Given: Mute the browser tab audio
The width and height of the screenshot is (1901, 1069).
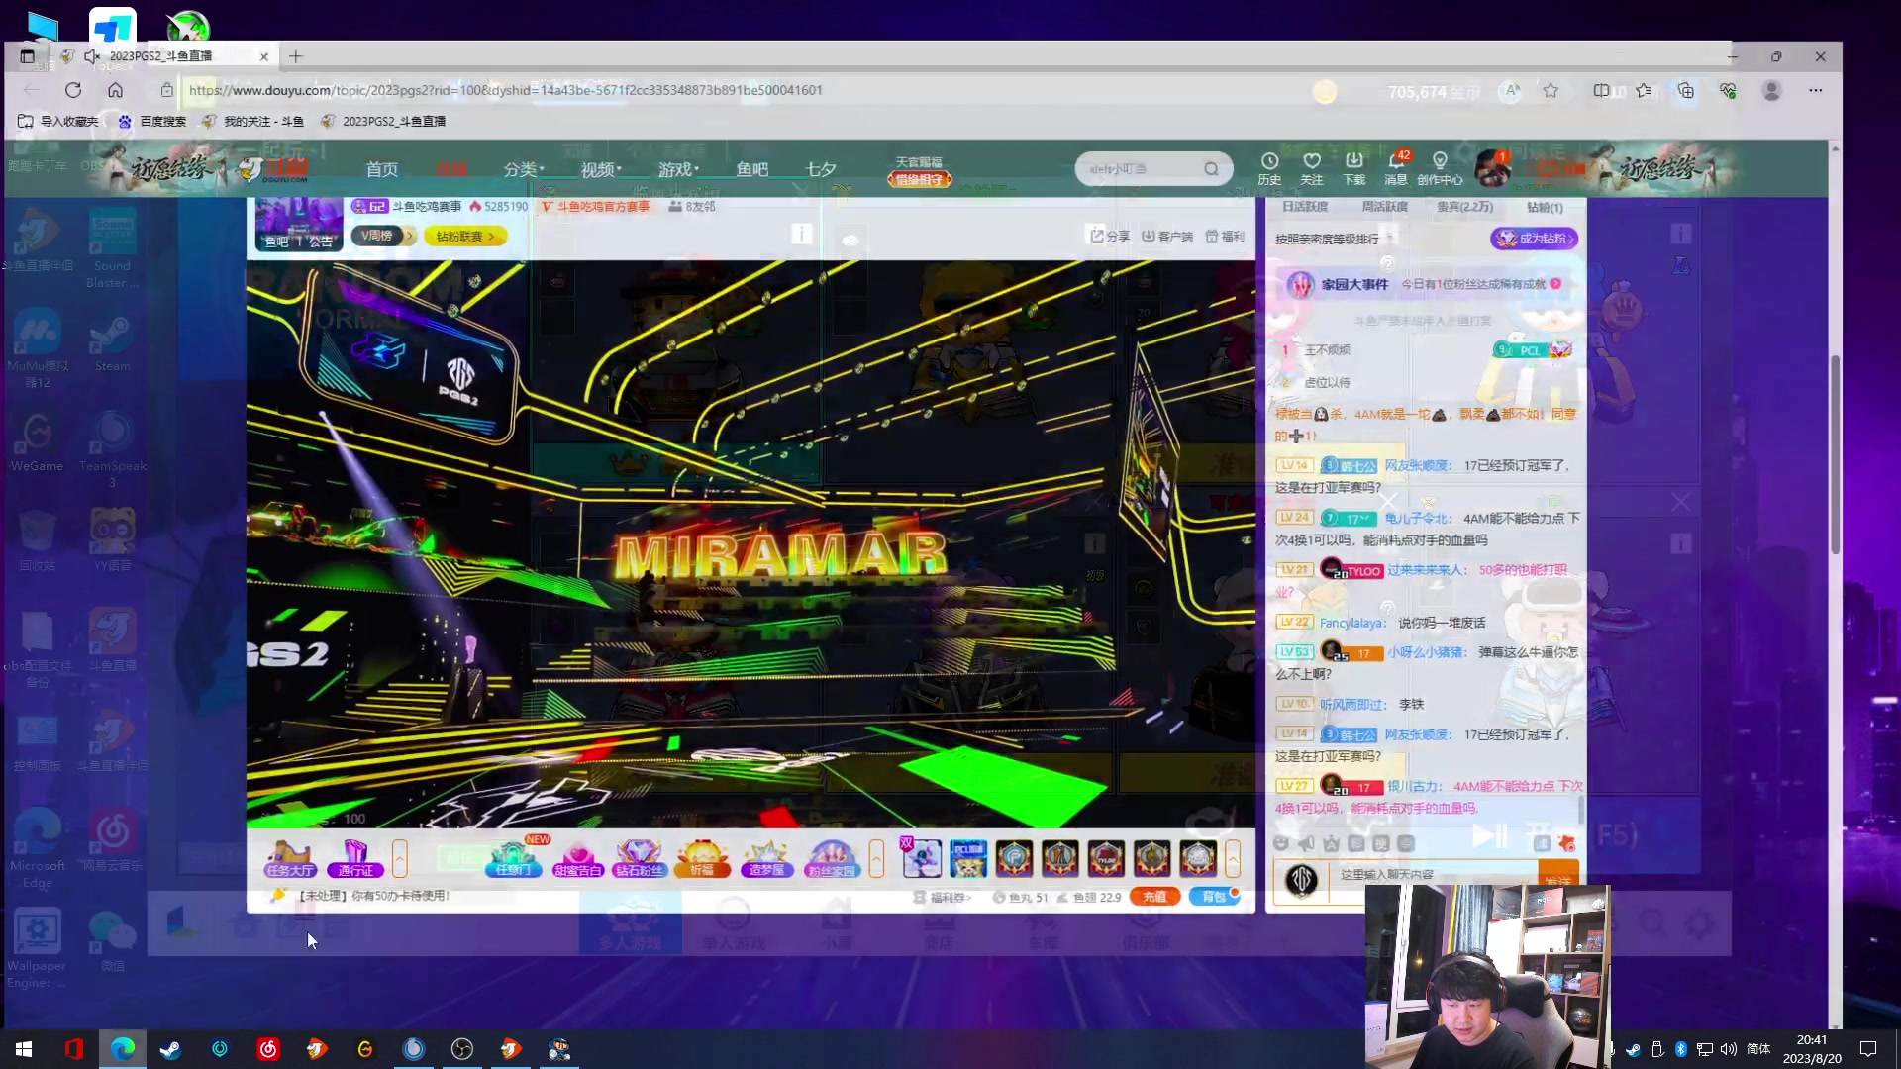Looking at the screenshot, I should coord(92,56).
